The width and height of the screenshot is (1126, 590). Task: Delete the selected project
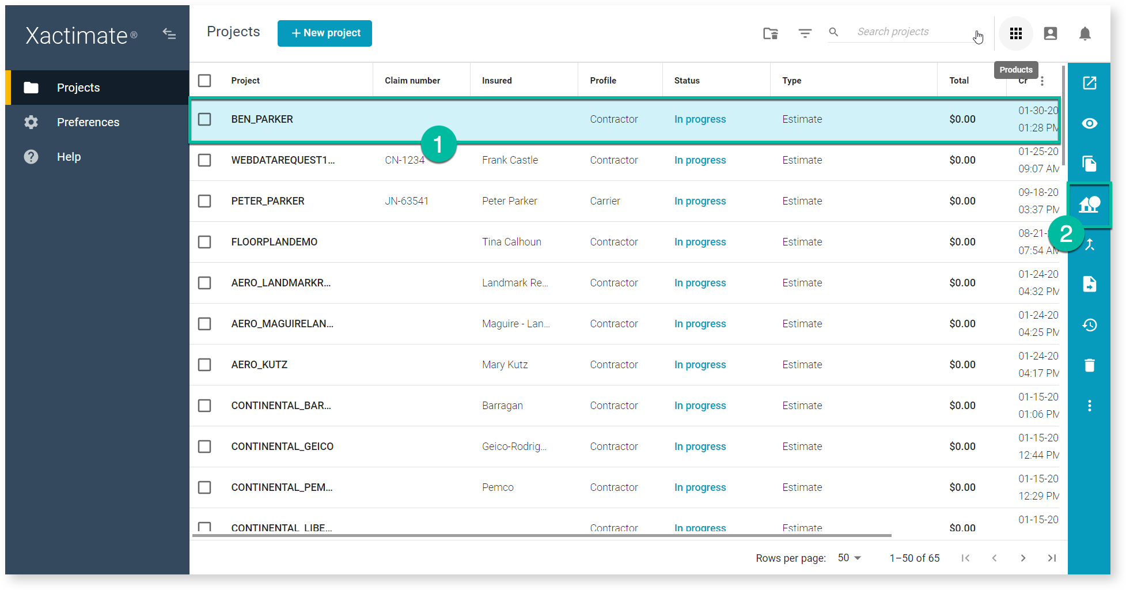pyautogui.click(x=1089, y=365)
